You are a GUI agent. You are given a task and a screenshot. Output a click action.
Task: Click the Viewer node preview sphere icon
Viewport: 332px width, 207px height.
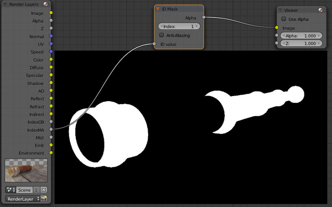[321, 10]
